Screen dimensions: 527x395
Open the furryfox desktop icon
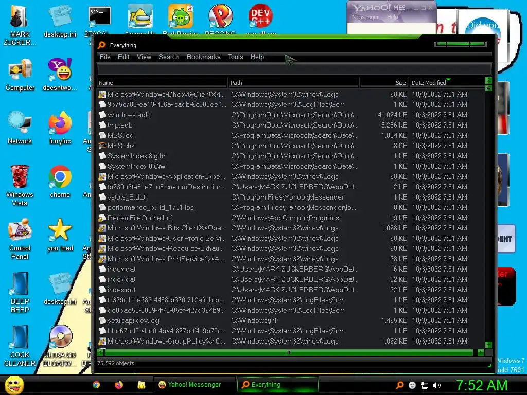[60, 128]
